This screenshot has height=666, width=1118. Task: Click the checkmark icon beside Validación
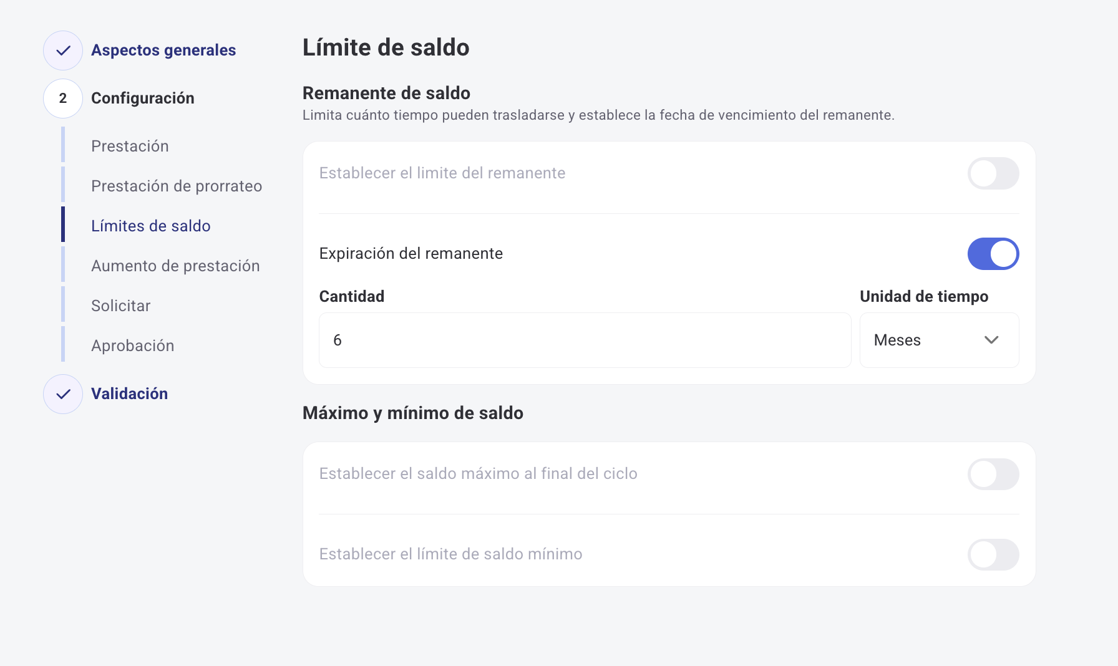tap(63, 394)
